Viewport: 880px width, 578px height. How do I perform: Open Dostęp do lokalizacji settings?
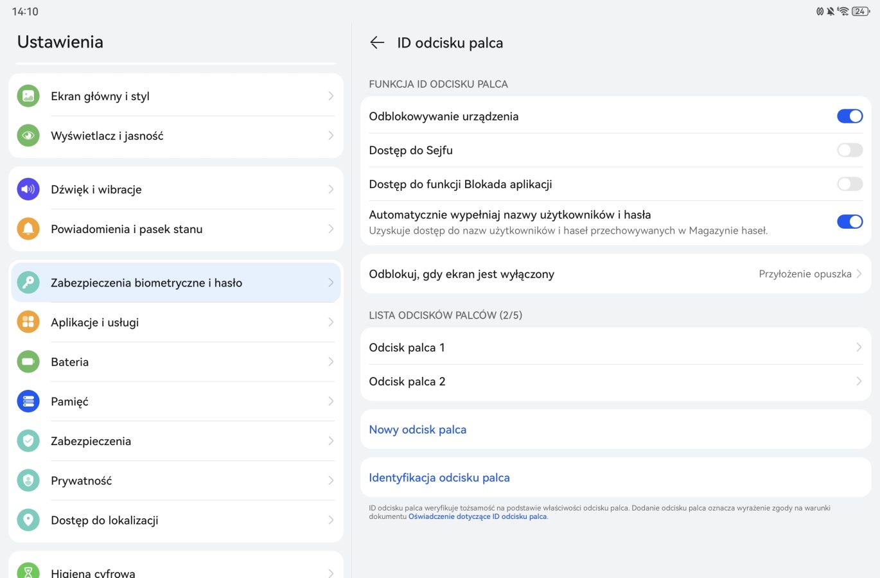tap(176, 520)
